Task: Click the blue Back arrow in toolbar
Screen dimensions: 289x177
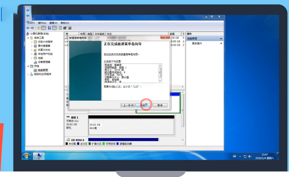Action: pyautogui.click(x=28, y=28)
